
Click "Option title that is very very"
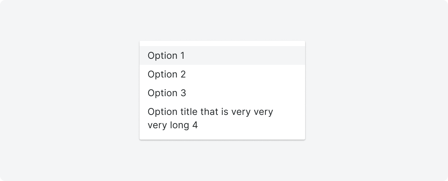coord(210,112)
